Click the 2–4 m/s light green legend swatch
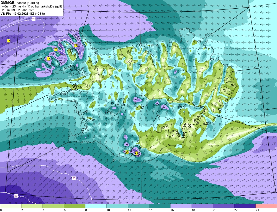The height and width of the screenshot is (212, 277). click(x=32, y=206)
